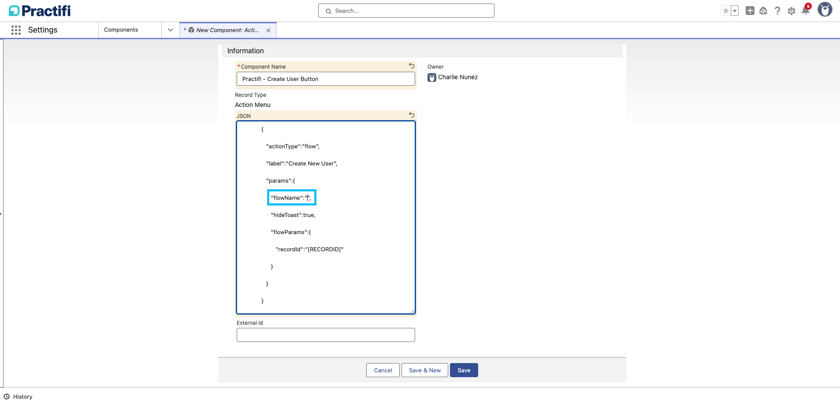840x404 pixels.
Task: Open the Trailhead guidance icon
Action: [763, 11]
